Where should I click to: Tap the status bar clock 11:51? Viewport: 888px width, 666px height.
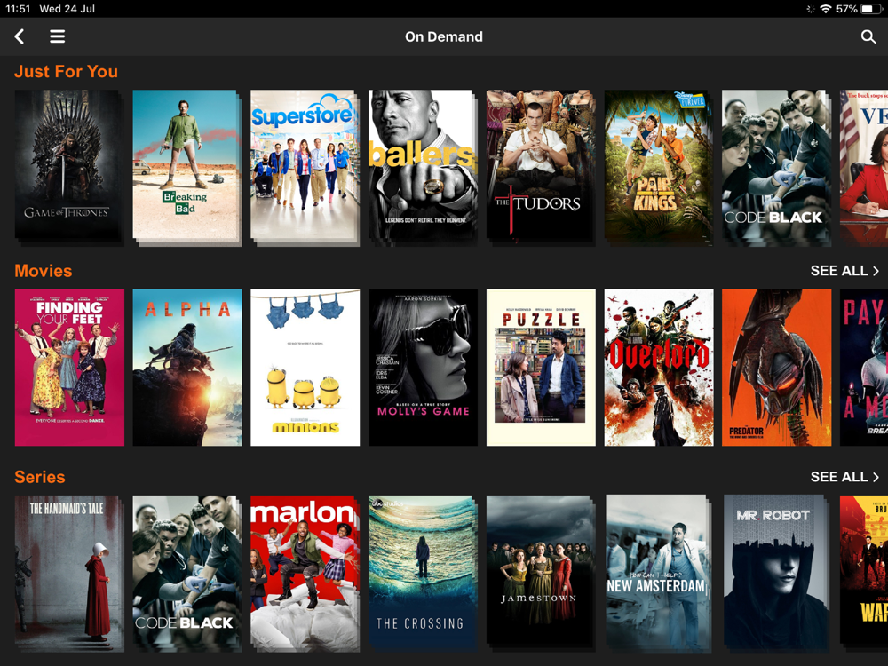(18, 9)
